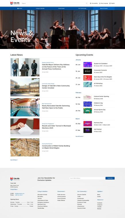125x218 pixels.
Task: Open the Oakville Map footer link
Action: tap(41, 208)
